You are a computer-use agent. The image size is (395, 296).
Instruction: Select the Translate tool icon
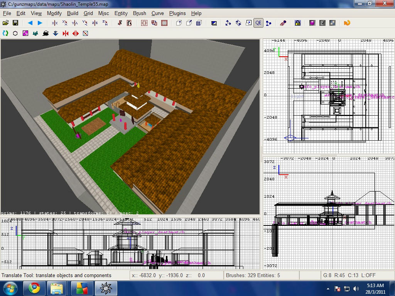(x=228, y=23)
